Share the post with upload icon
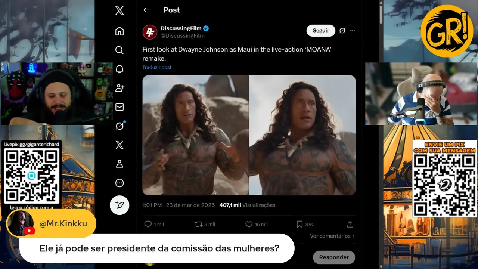This screenshot has height=269, width=478. tap(350, 224)
